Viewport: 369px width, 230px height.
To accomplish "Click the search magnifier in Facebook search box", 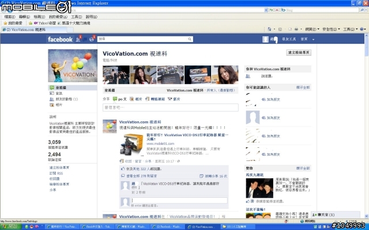I will coord(190,39).
